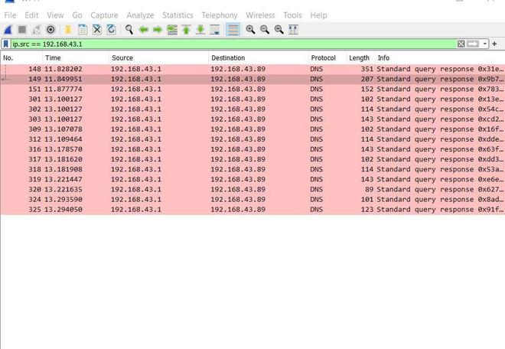Open the Go menu

(77, 15)
